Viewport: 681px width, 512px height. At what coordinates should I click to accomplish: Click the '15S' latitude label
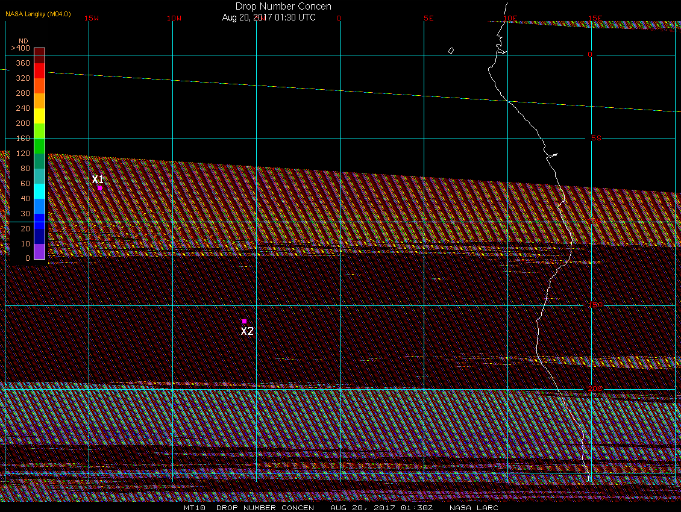(x=595, y=305)
